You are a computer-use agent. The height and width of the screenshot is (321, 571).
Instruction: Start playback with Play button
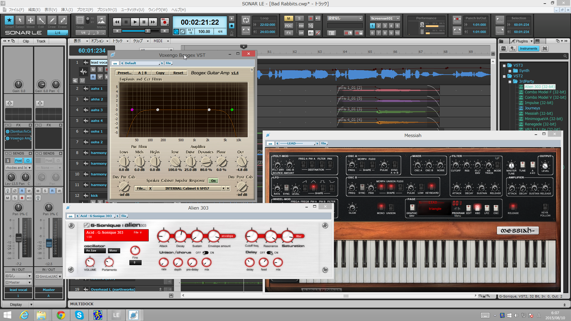135,22
